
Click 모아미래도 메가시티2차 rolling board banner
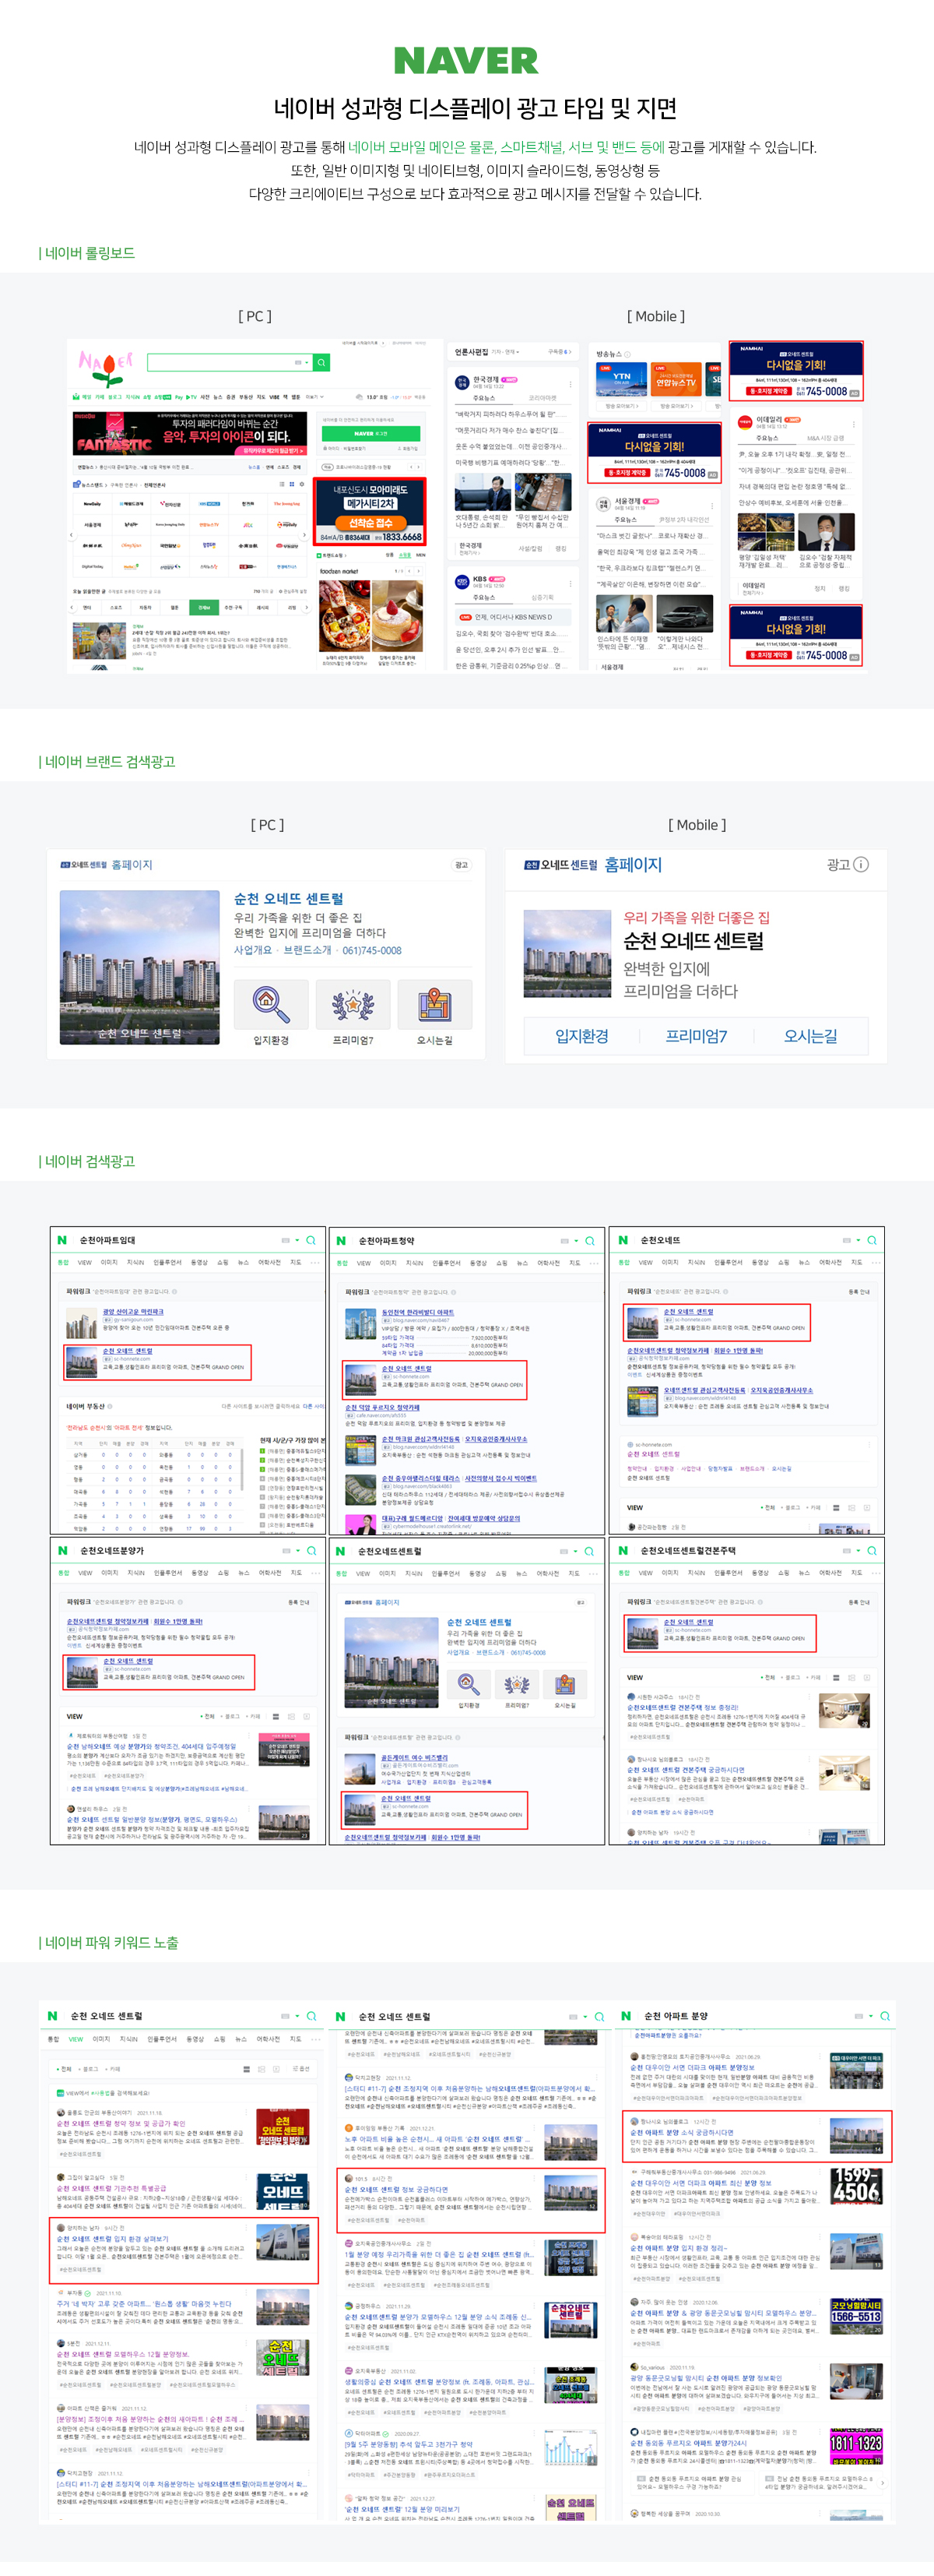(x=370, y=511)
